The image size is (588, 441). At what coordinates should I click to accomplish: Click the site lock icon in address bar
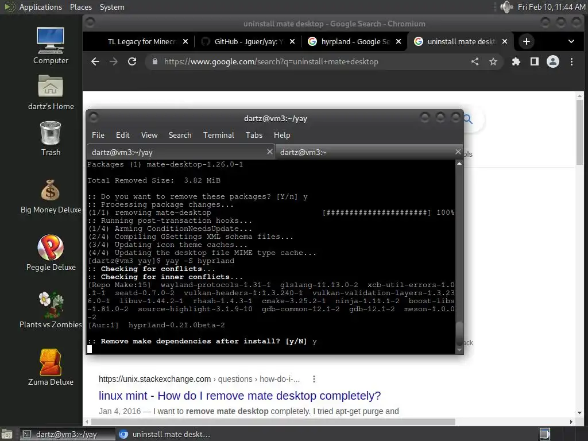[x=155, y=61]
